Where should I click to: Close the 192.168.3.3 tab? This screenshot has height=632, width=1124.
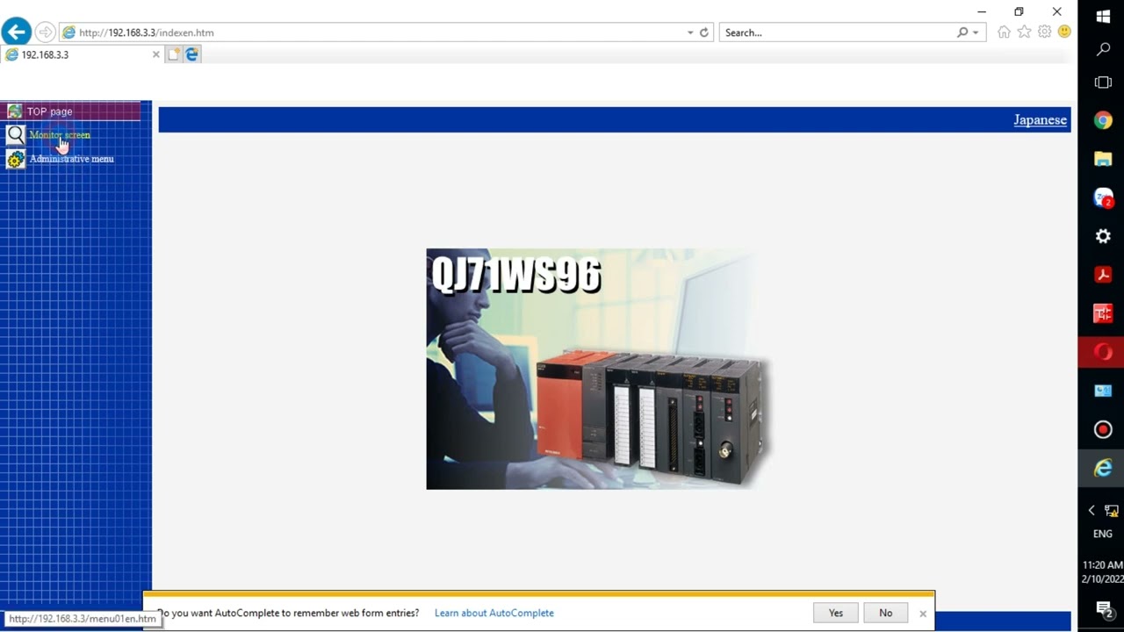[156, 54]
